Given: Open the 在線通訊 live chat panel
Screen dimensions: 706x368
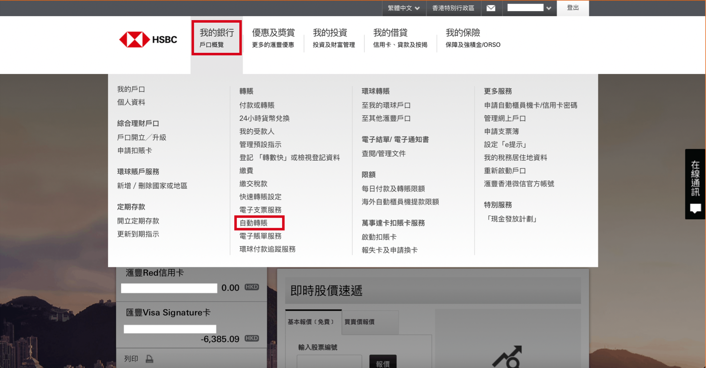Looking at the screenshot, I should [x=695, y=184].
